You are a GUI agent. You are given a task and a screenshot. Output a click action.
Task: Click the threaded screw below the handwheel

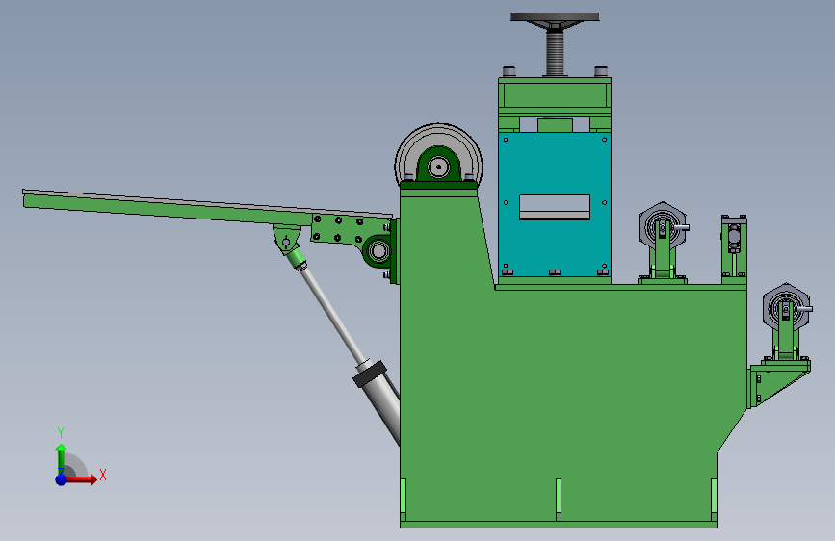pos(555,52)
